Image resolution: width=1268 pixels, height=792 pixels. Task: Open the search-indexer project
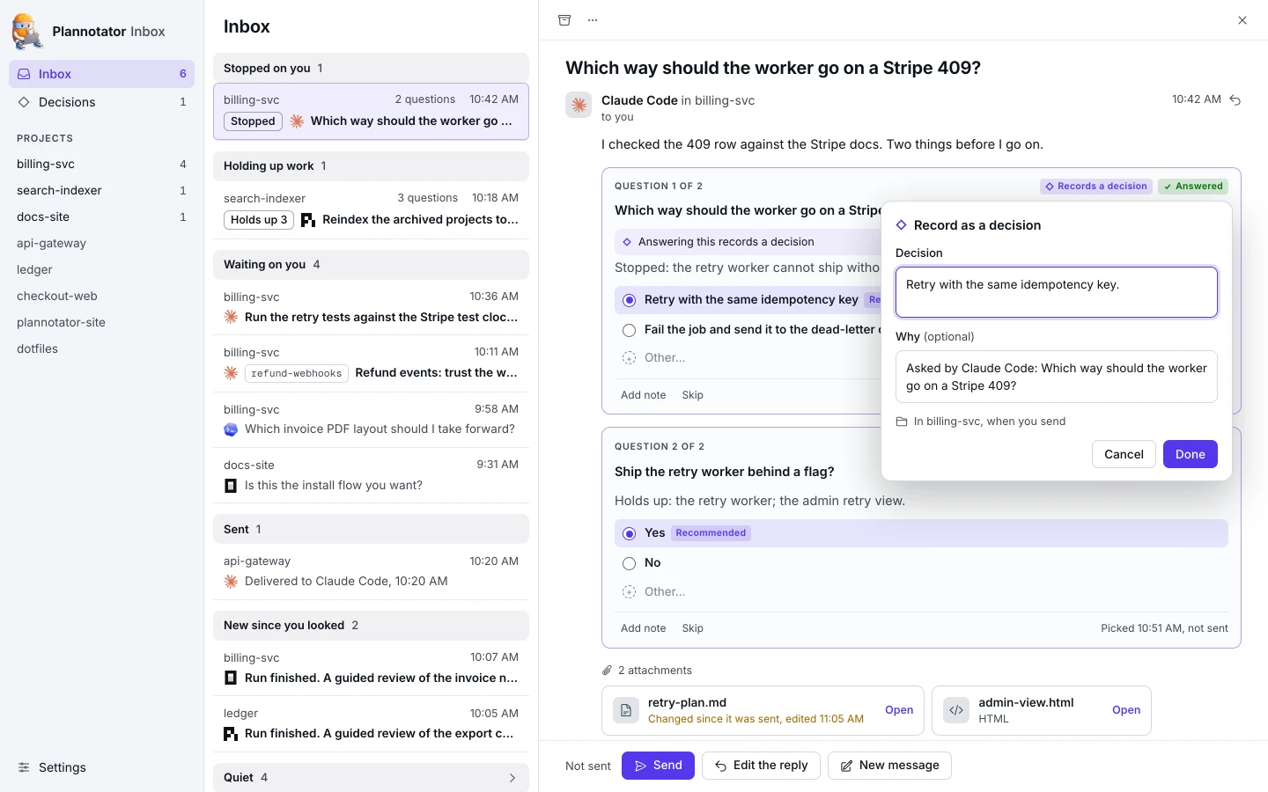(102, 190)
